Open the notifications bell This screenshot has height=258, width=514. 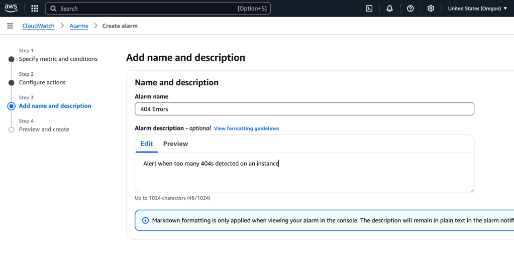tap(389, 9)
